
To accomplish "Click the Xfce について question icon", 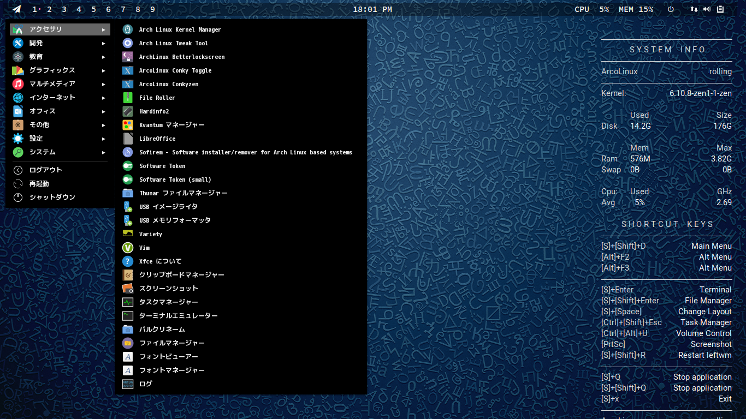I will click(x=128, y=261).
